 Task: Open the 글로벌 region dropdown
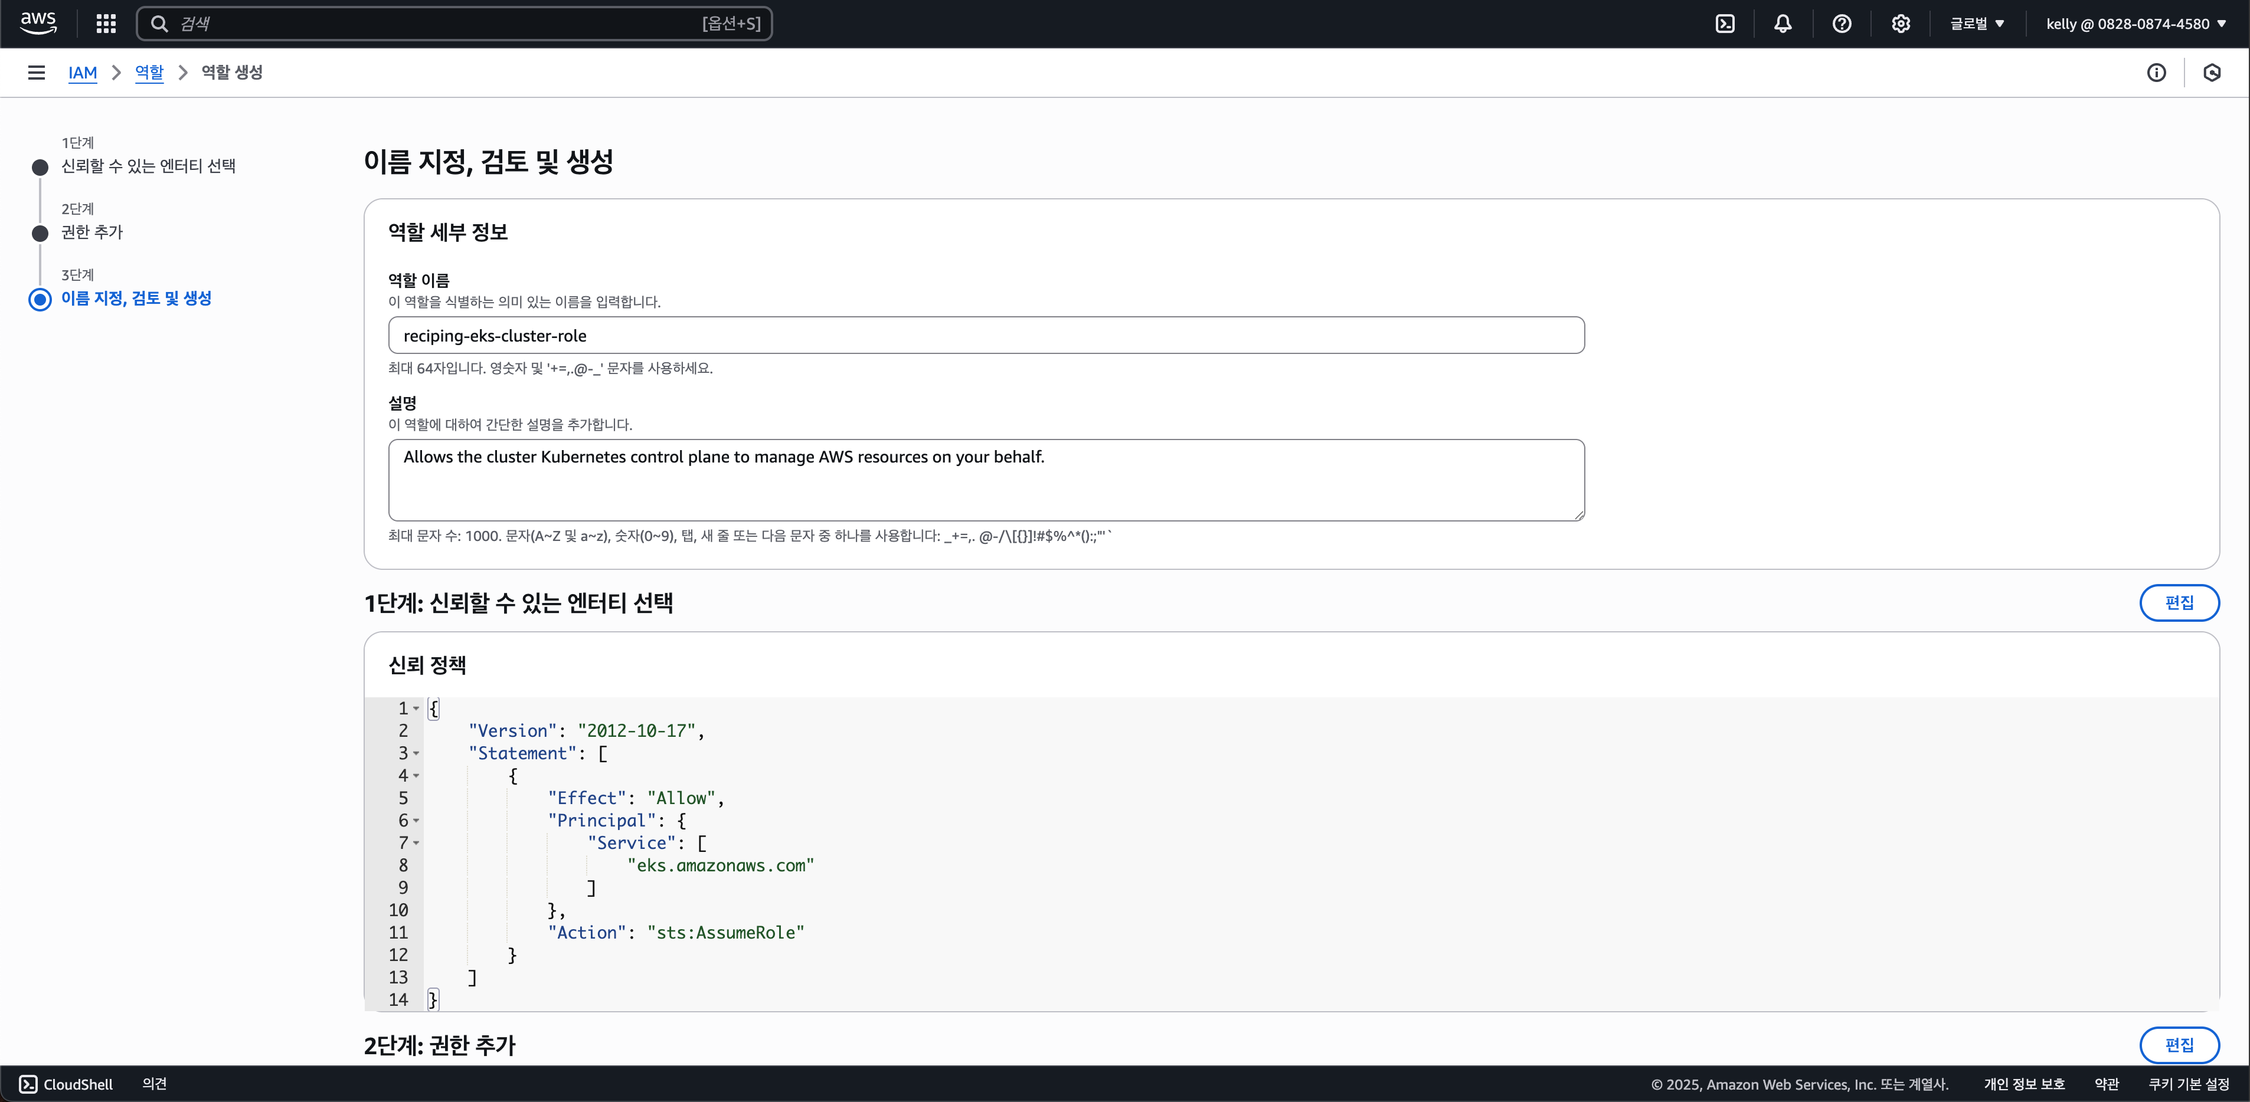click(x=1977, y=24)
